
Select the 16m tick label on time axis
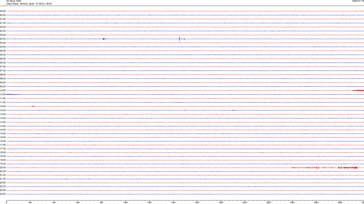[x=197, y=202]
